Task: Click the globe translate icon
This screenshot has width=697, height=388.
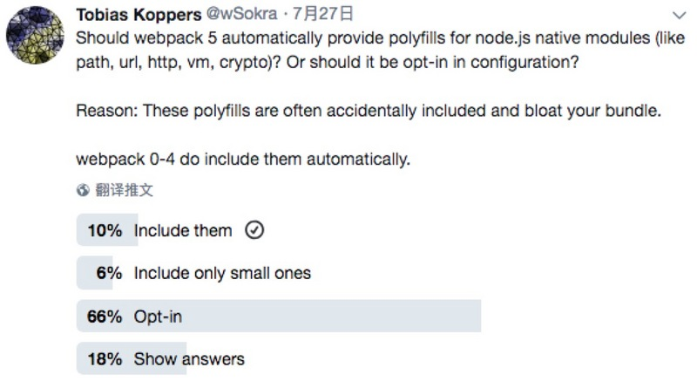Action: tap(83, 190)
